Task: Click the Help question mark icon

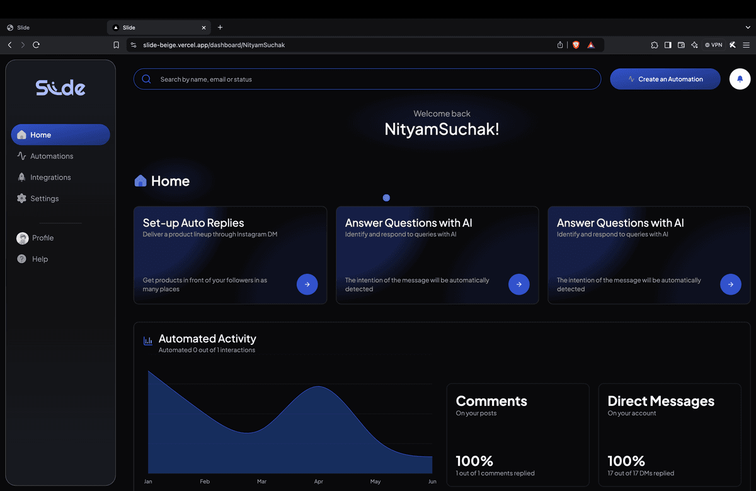Action: pos(21,259)
